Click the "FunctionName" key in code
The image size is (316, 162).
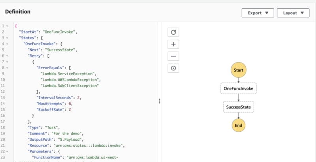pos(47,157)
